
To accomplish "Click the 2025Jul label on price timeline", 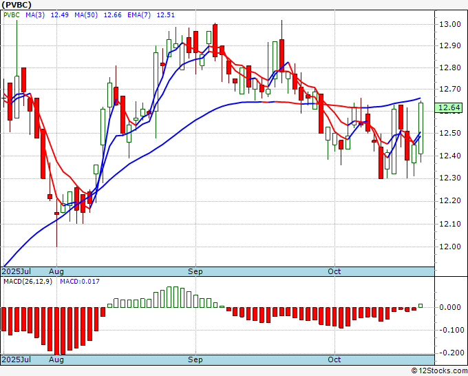I will pos(17,271).
